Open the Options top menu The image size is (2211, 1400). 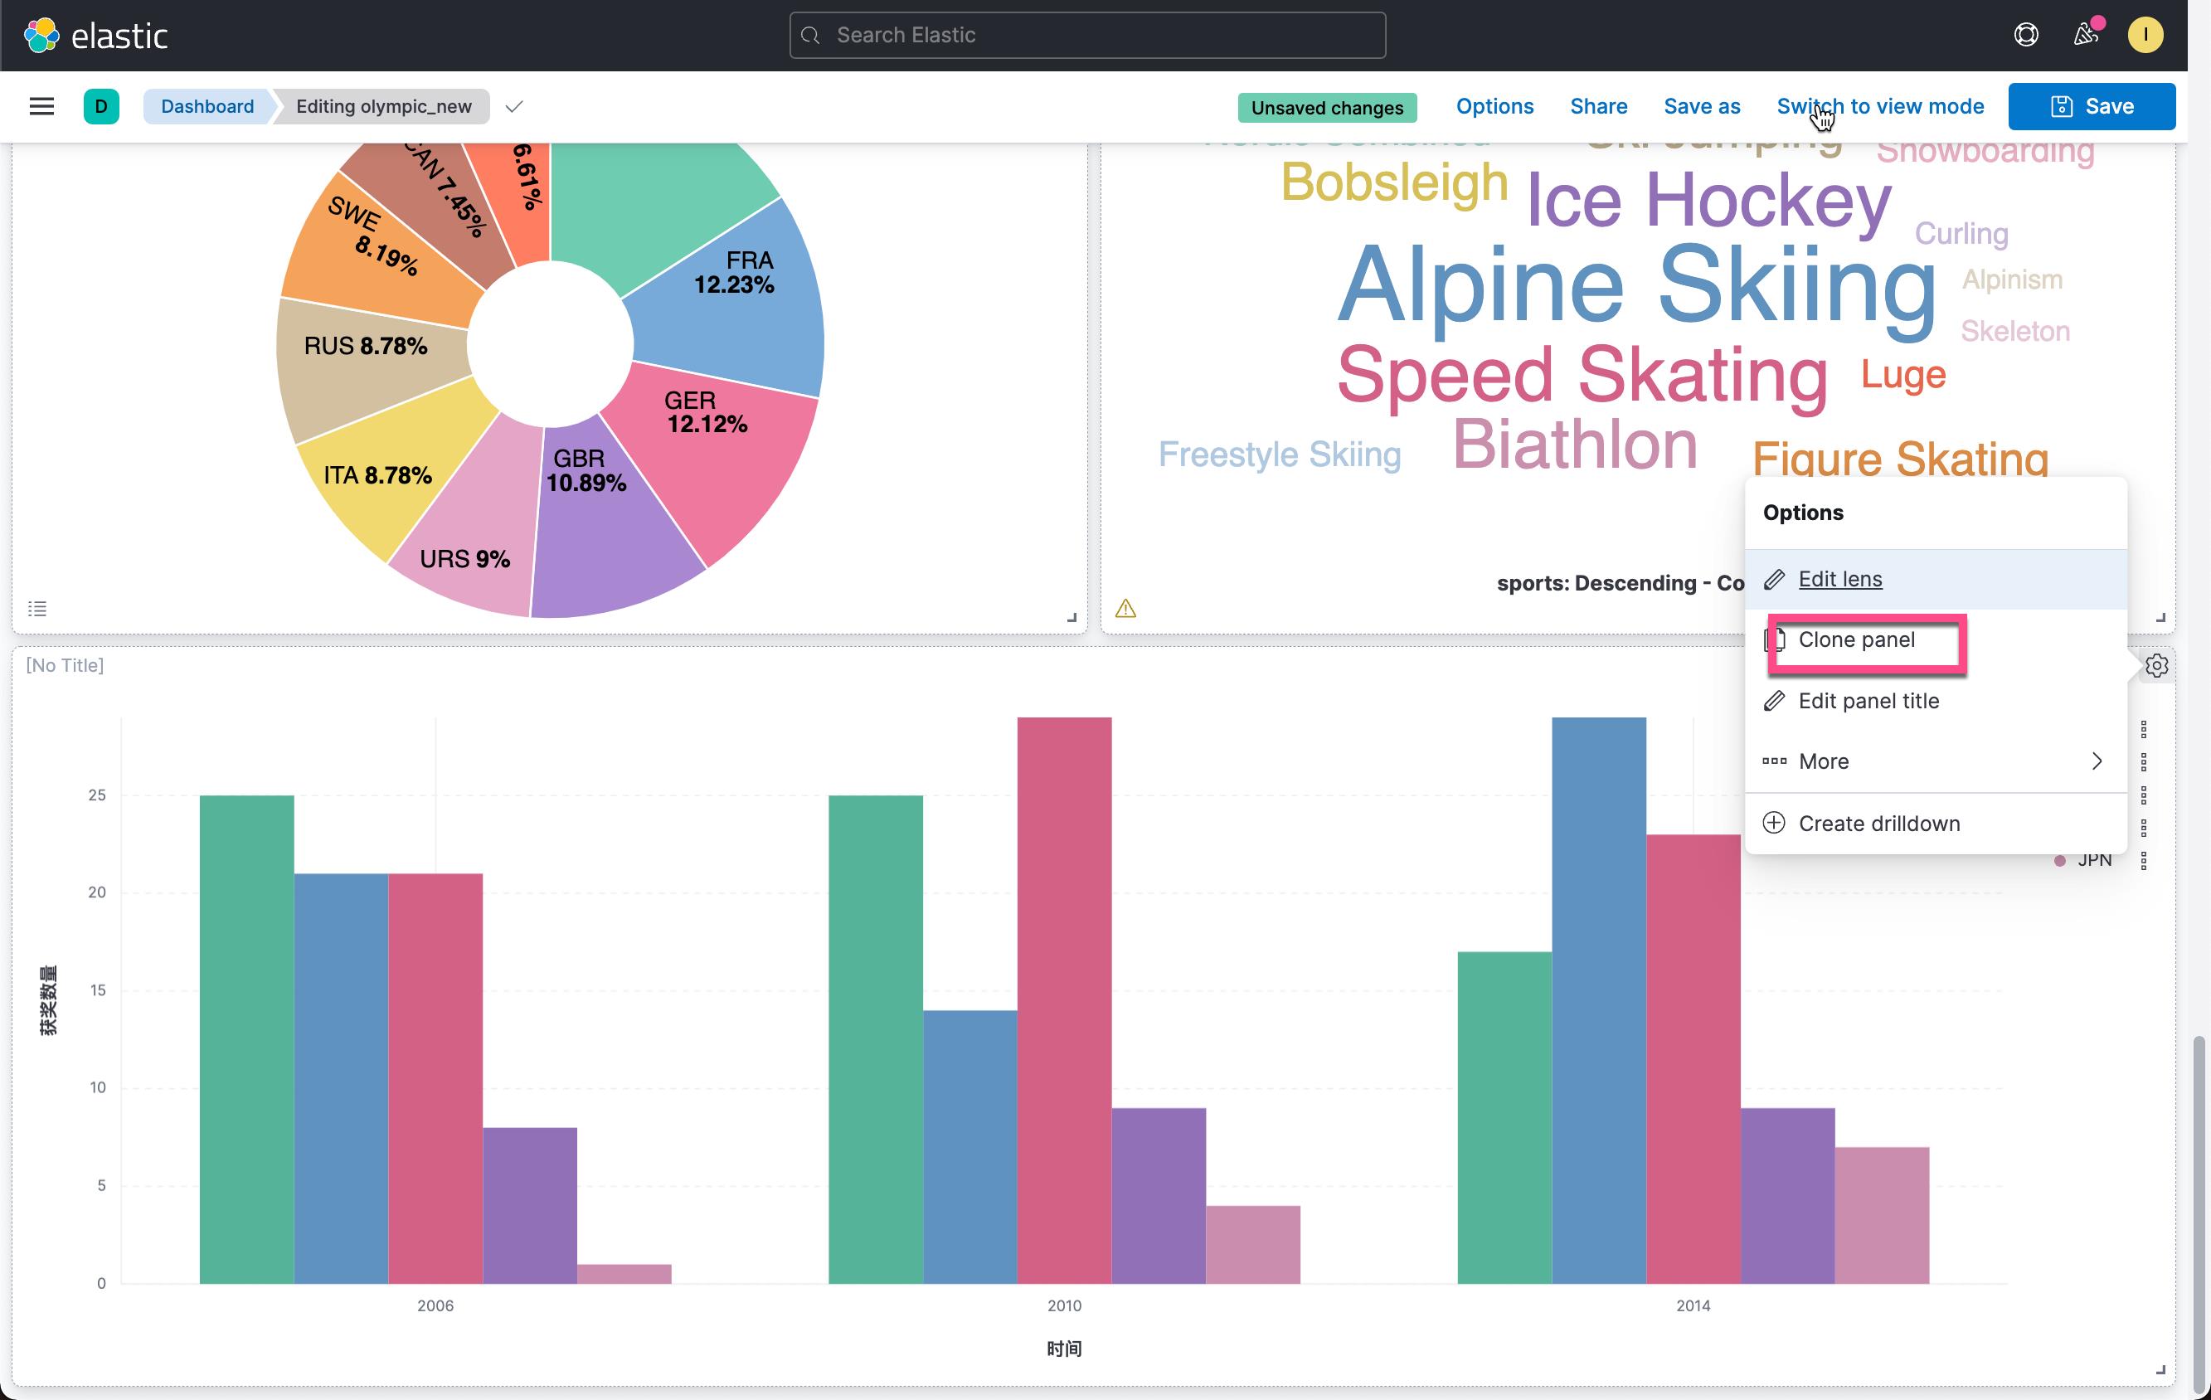click(x=1494, y=106)
